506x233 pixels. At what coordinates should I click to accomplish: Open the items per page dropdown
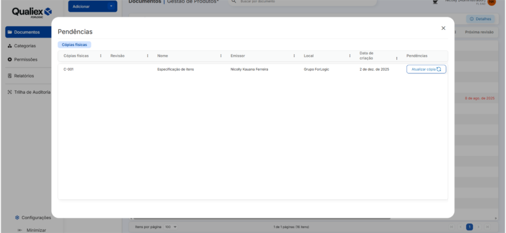171,227
